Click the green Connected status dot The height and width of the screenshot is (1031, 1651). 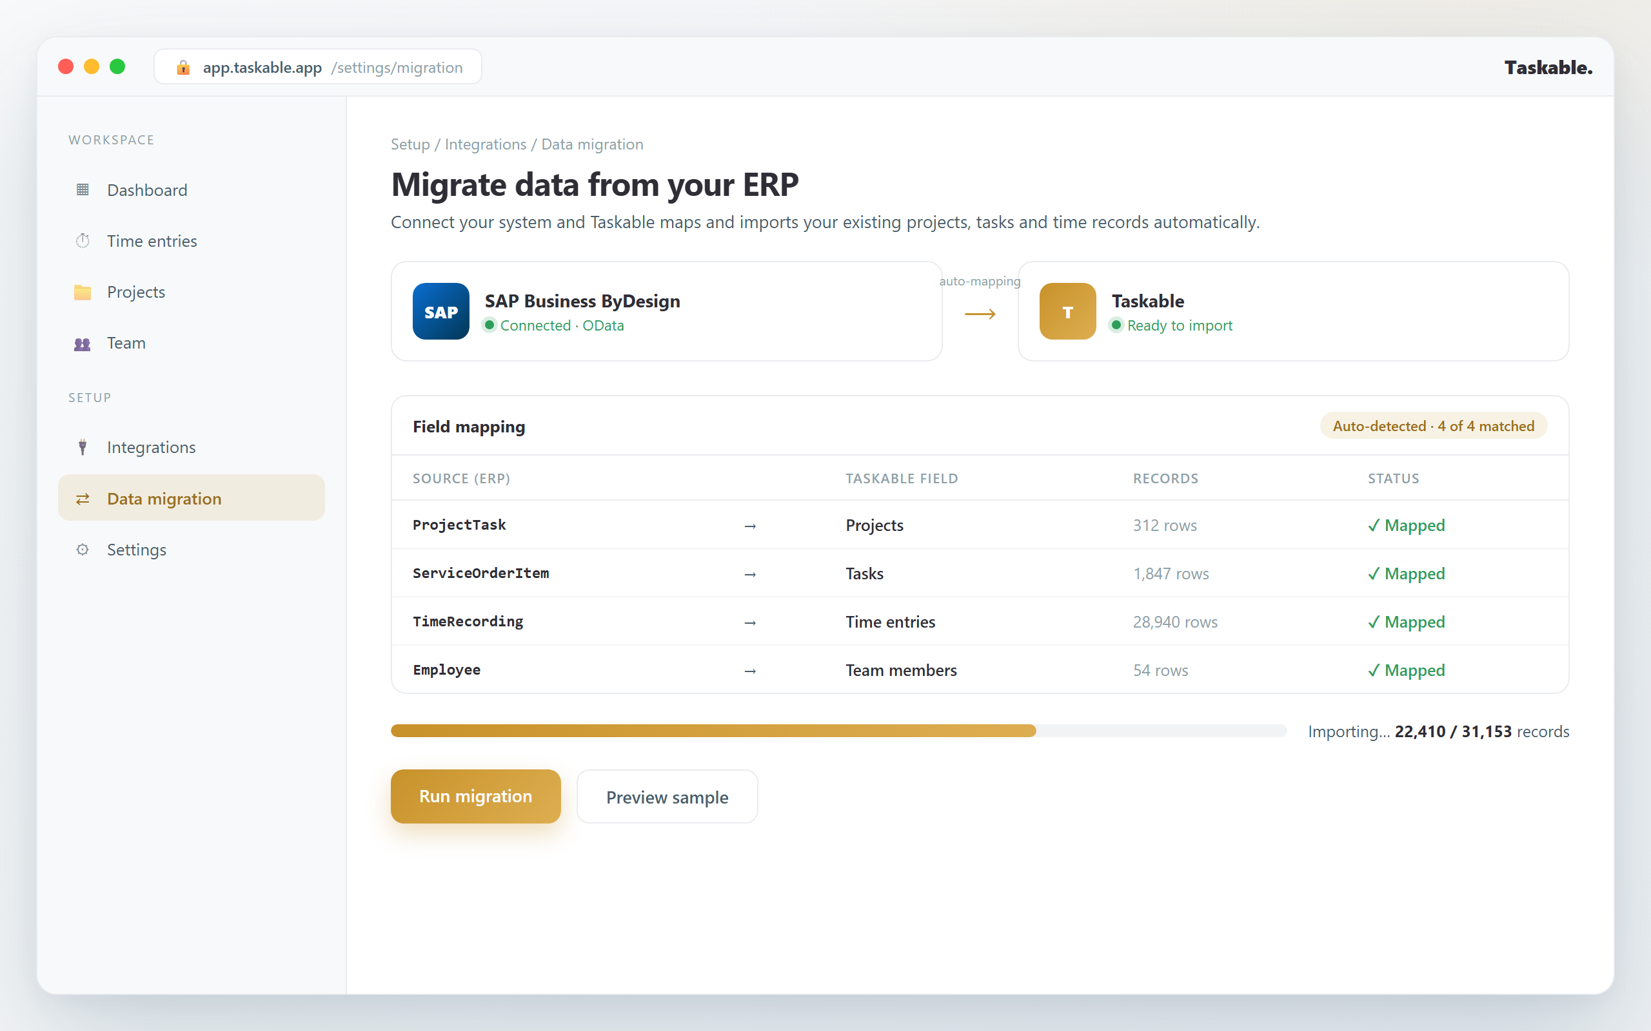point(489,325)
